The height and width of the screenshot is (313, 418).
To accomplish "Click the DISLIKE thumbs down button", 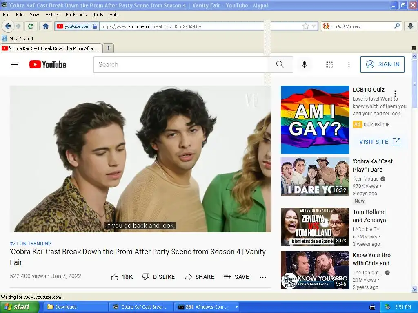I will [158, 277].
